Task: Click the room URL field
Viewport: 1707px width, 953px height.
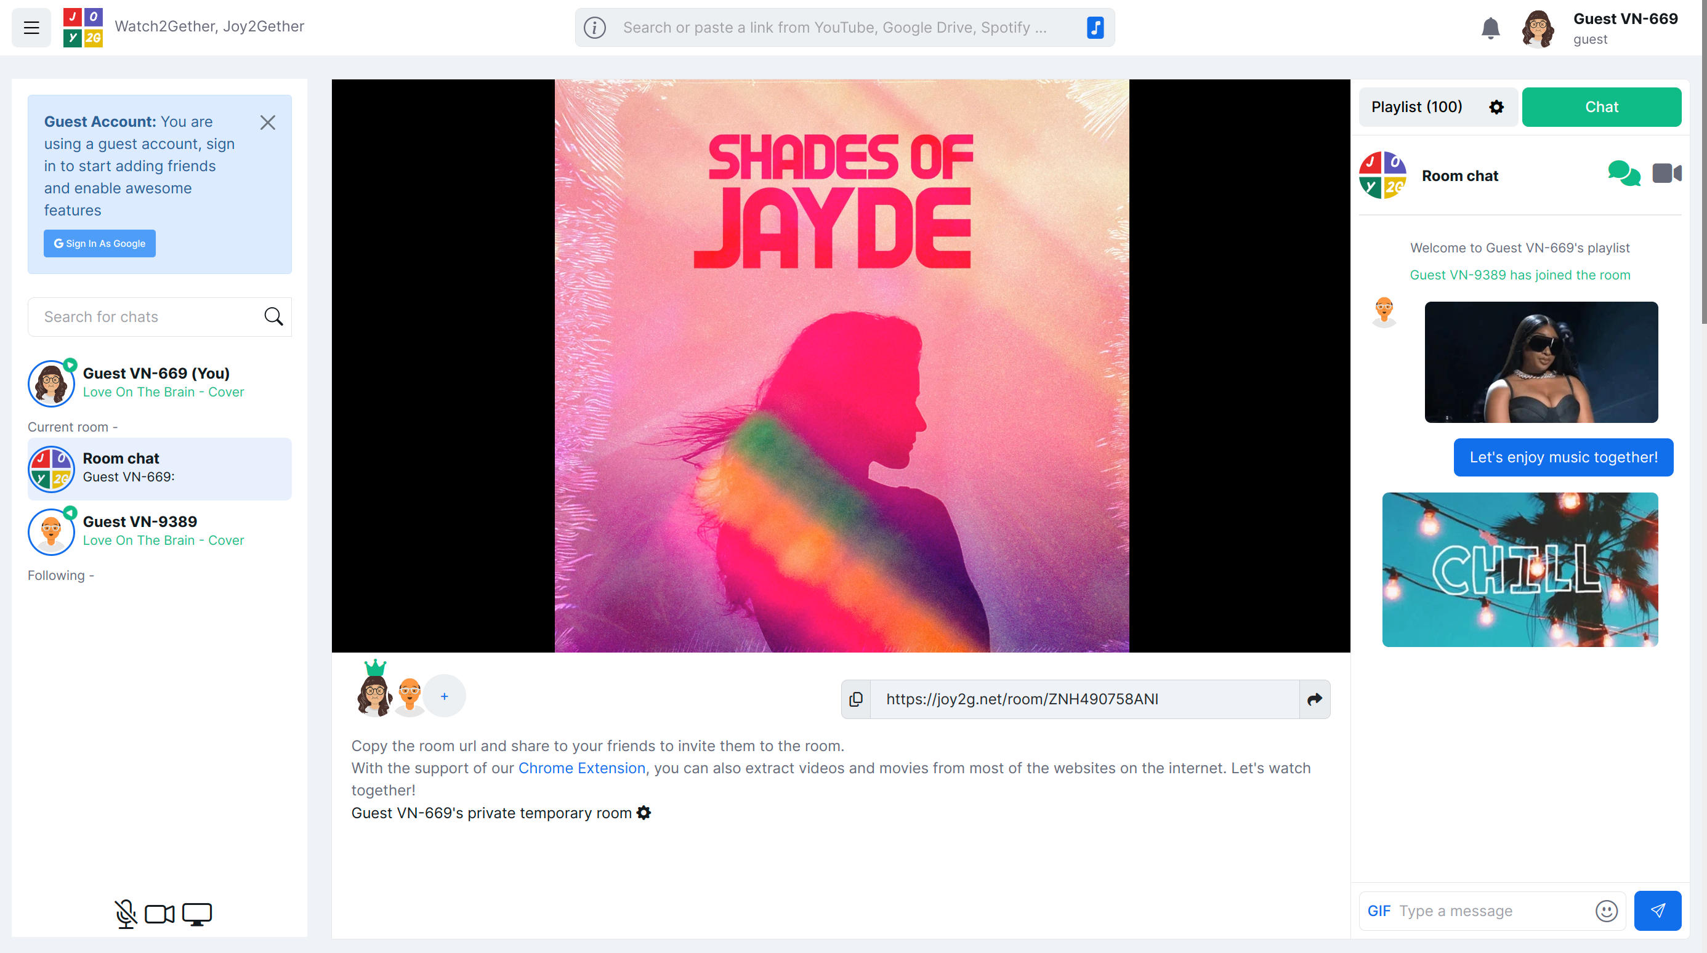Action: pyautogui.click(x=1084, y=699)
